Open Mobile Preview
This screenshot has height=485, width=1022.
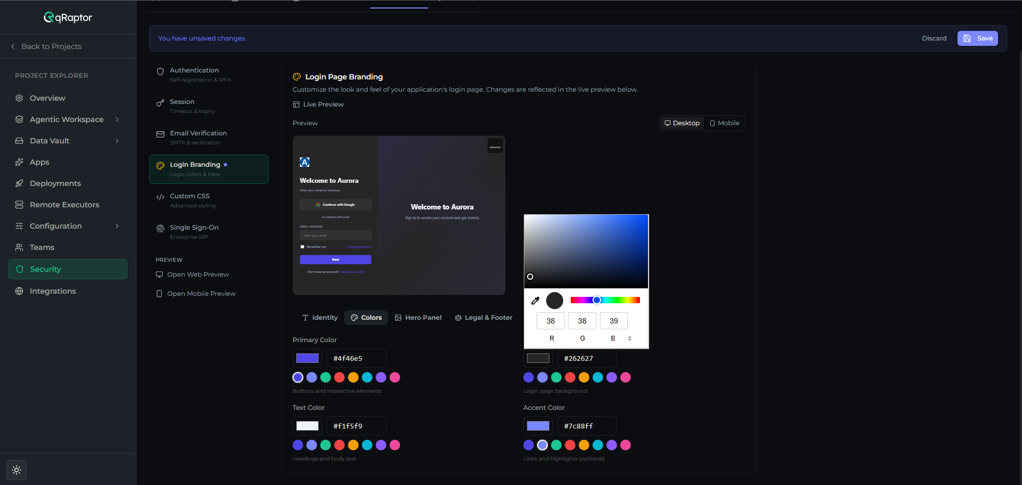tap(196, 294)
